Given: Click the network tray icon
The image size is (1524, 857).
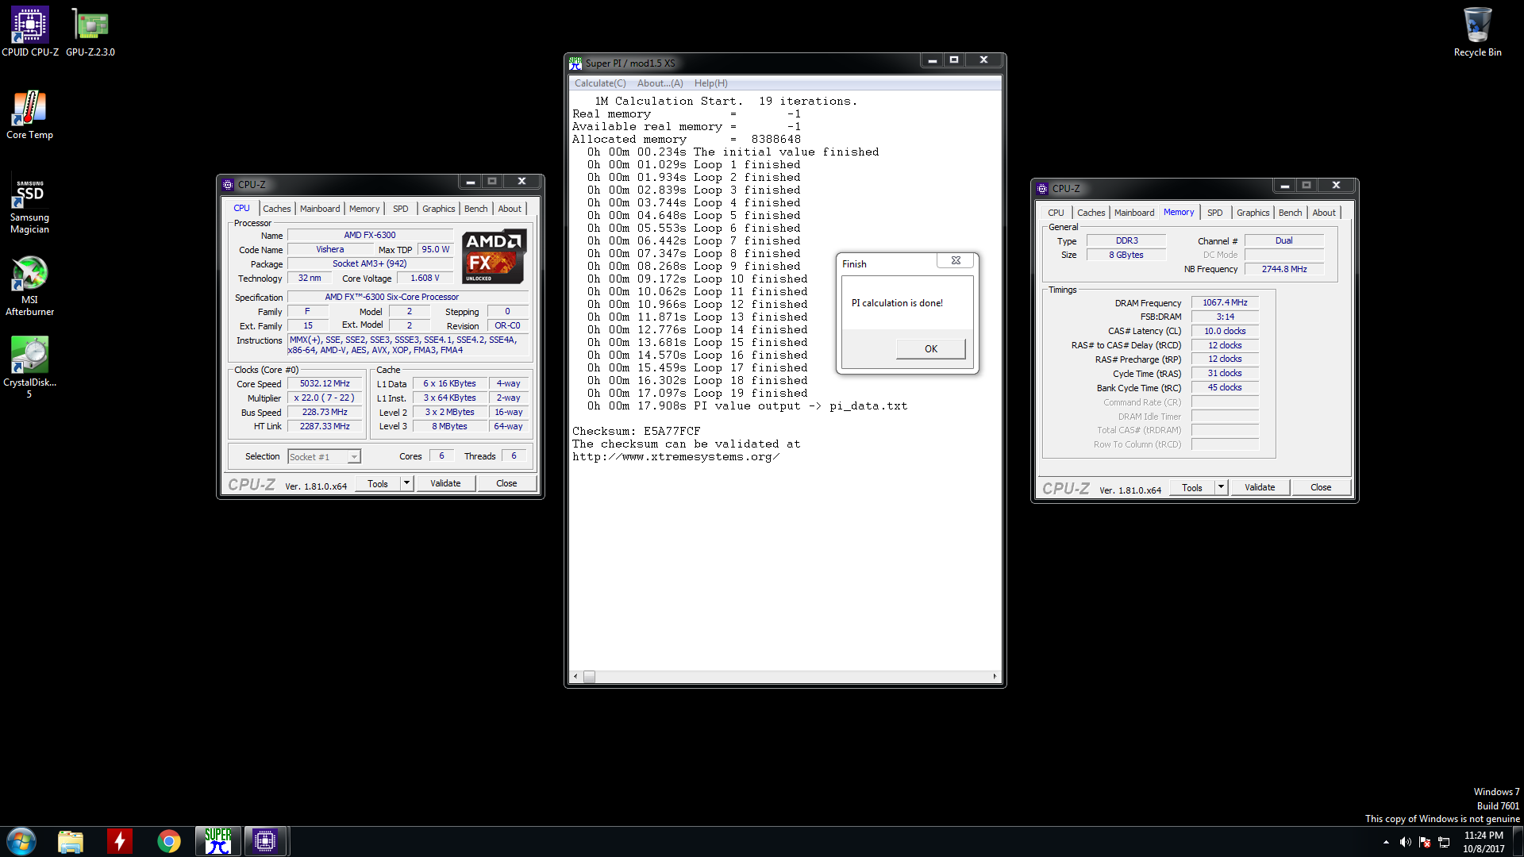Looking at the screenshot, I should [1444, 842].
